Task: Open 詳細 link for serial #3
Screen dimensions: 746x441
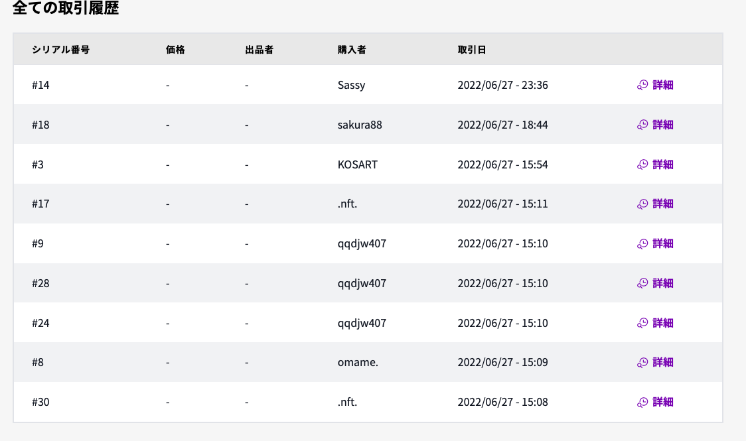Action: [663, 164]
